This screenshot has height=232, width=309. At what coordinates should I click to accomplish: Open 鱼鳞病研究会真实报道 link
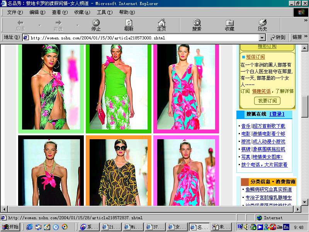tap(268, 189)
